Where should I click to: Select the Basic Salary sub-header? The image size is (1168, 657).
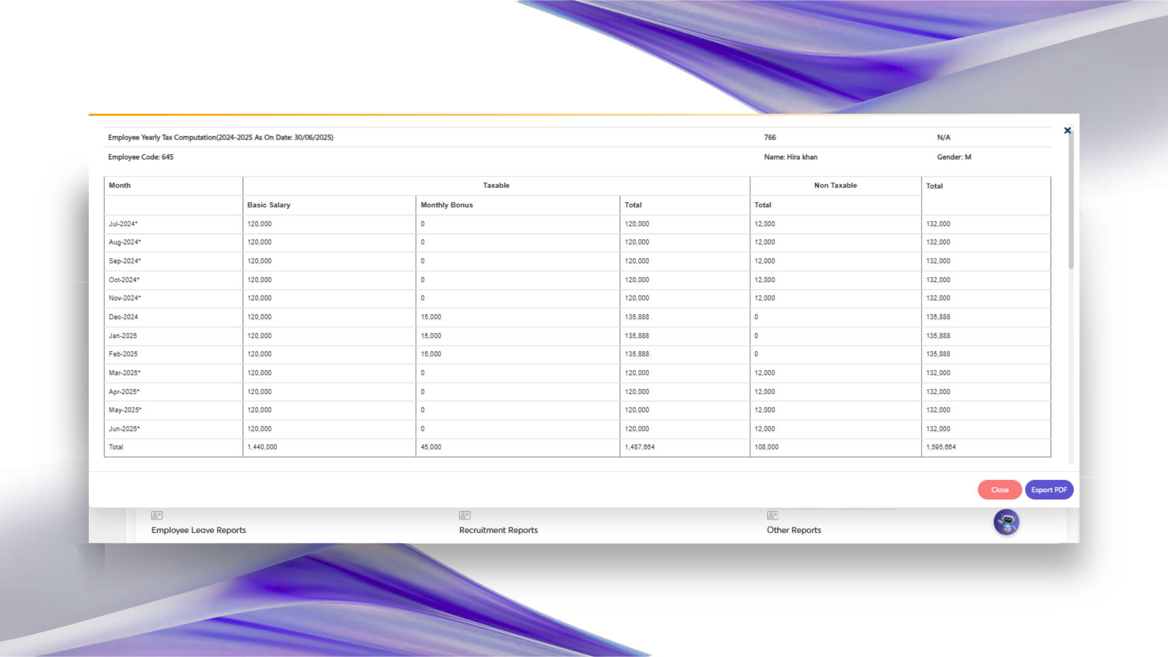click(268, 205)
